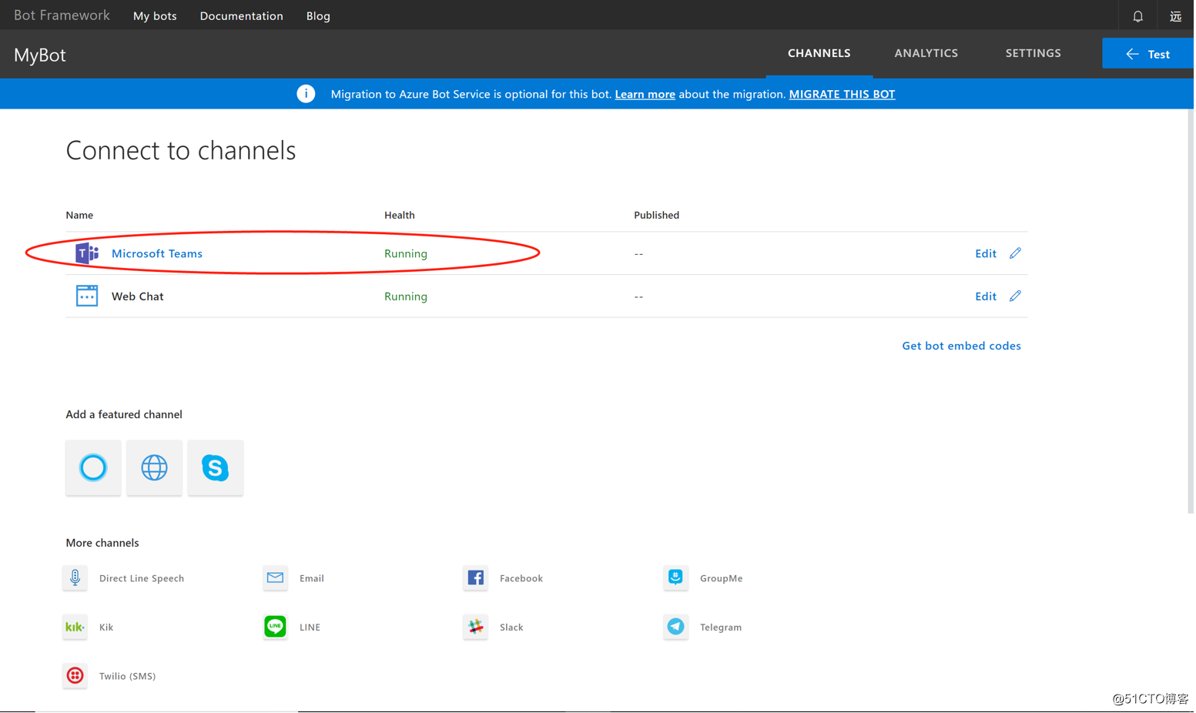Screen dimensions: 1196x713
Task: Click the Twilio (SMS) channel icon
Action: click(x=75, y=677)
